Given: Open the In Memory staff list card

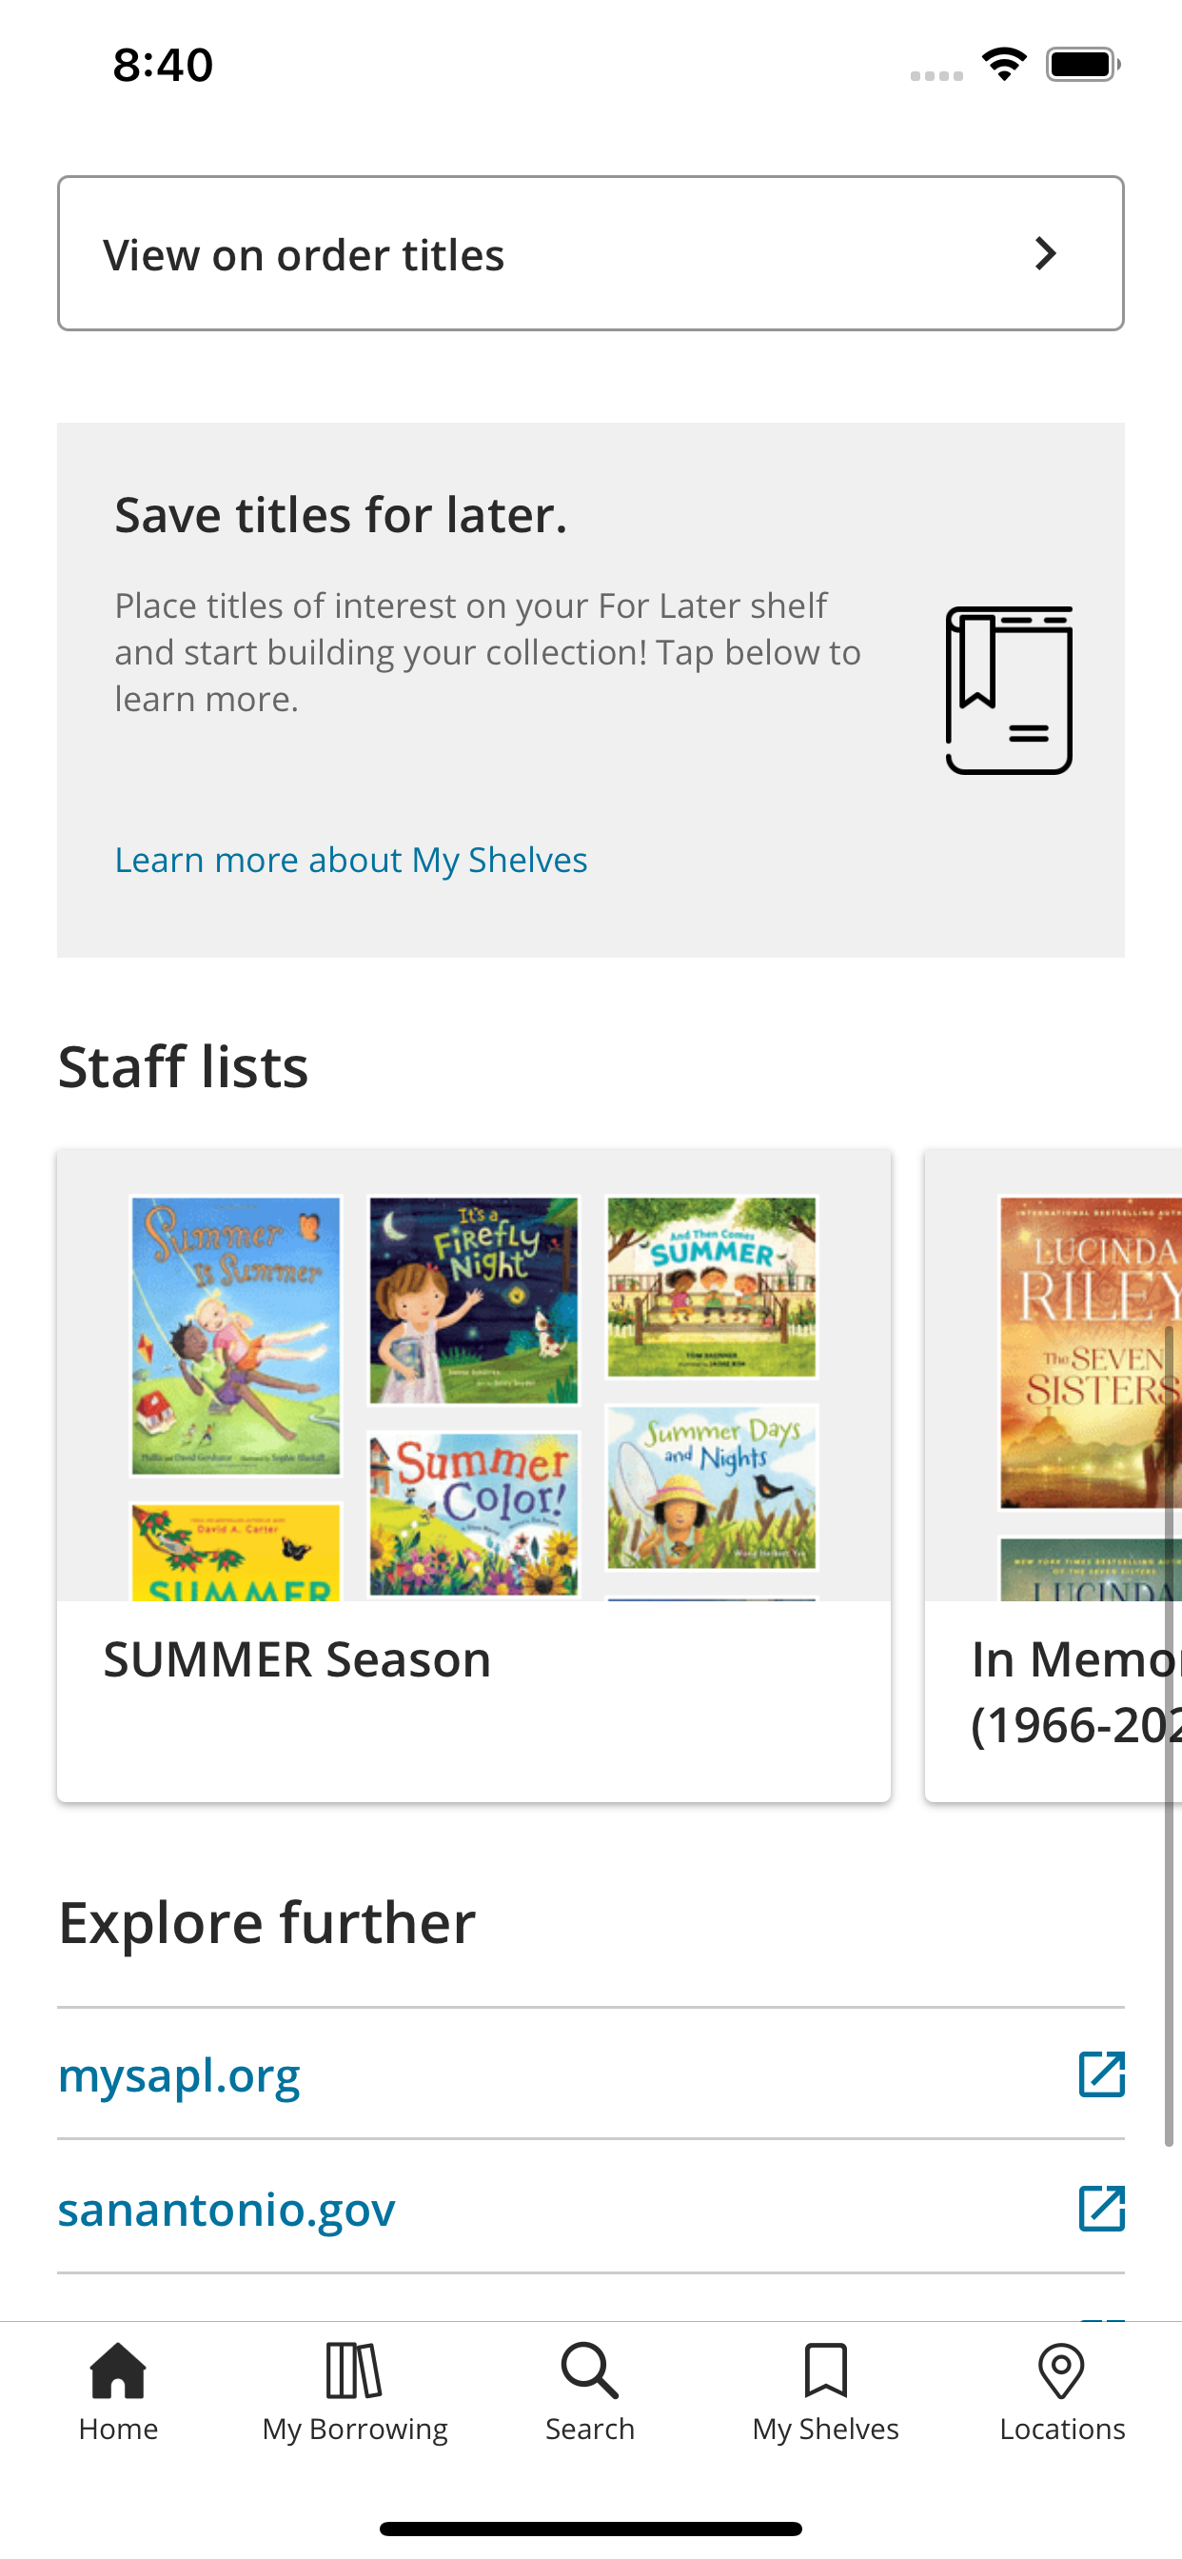Looking at the screenshot, I should 1053,1476.
